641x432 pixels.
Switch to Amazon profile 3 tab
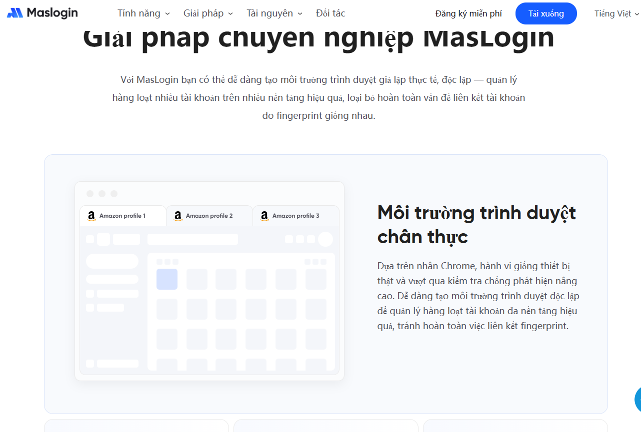click(x=296, y=216)
